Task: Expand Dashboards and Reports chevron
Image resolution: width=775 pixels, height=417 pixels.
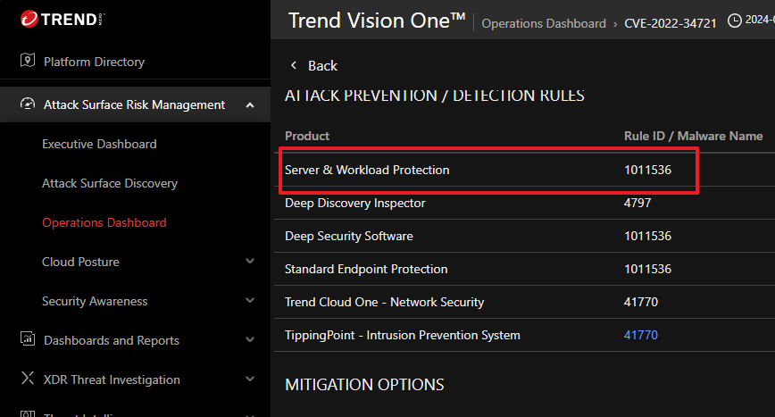Action: pos(250,340)
